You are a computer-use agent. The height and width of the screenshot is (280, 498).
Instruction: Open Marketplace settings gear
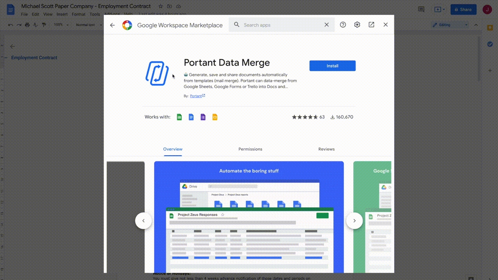tap(357, 25)
